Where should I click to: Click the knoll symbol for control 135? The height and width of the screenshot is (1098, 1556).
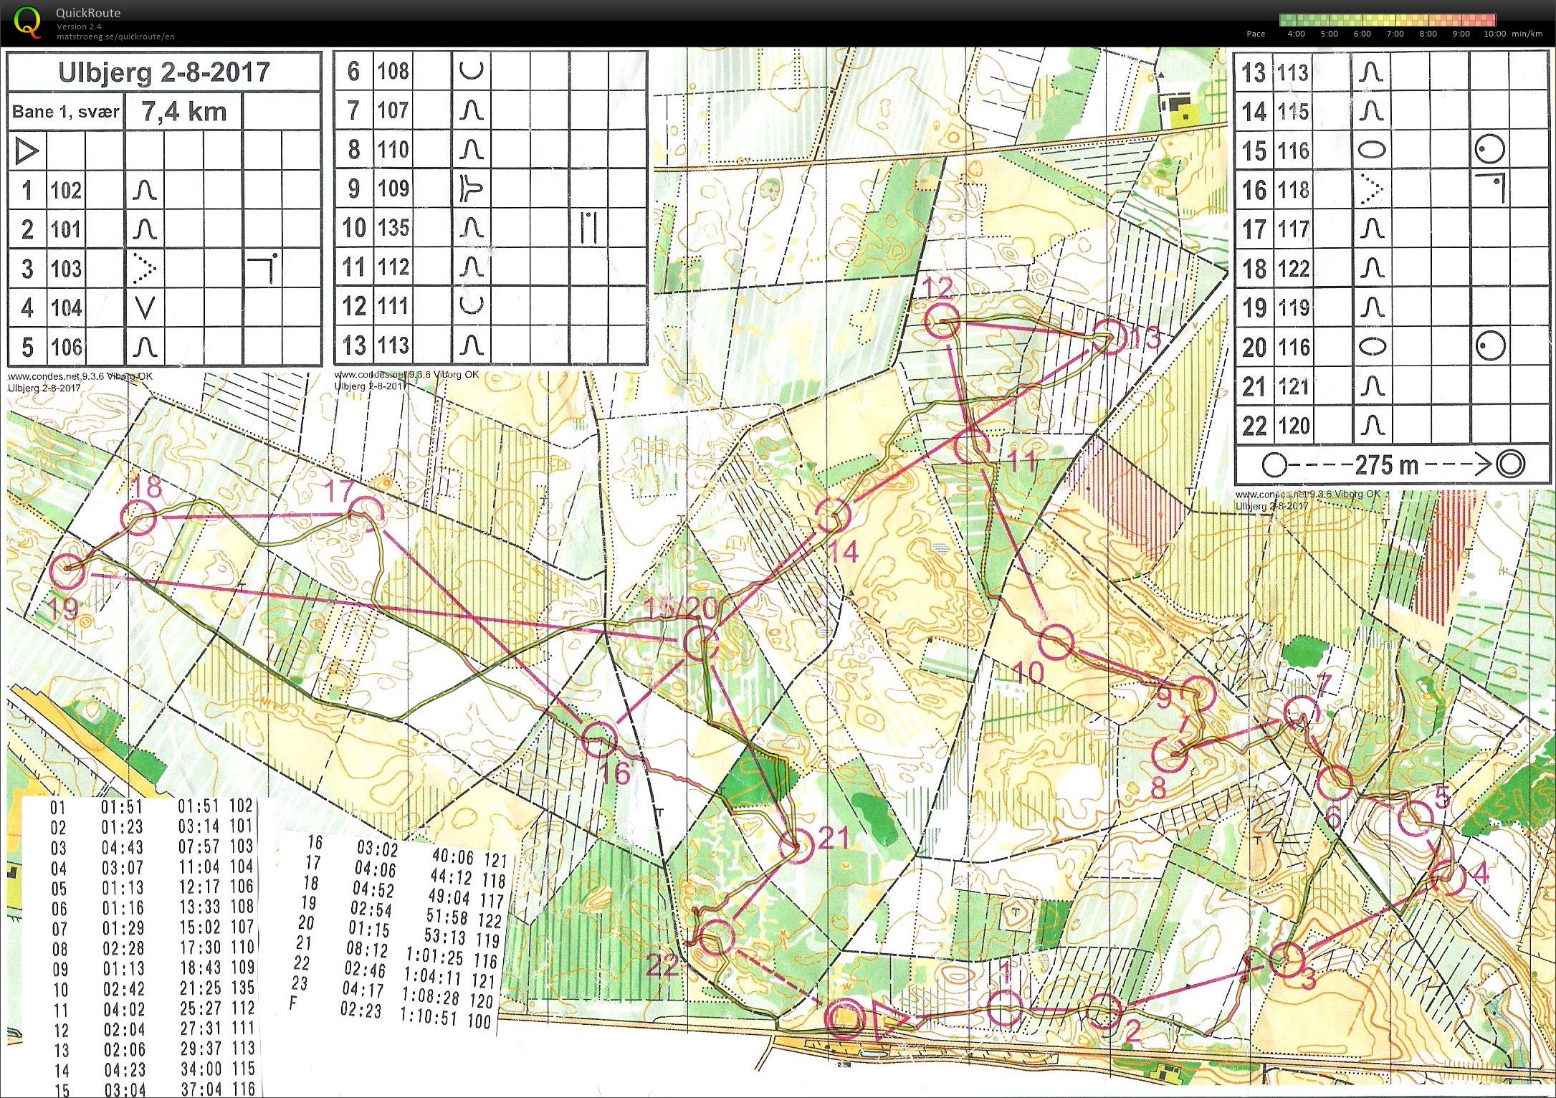[471, 228]
